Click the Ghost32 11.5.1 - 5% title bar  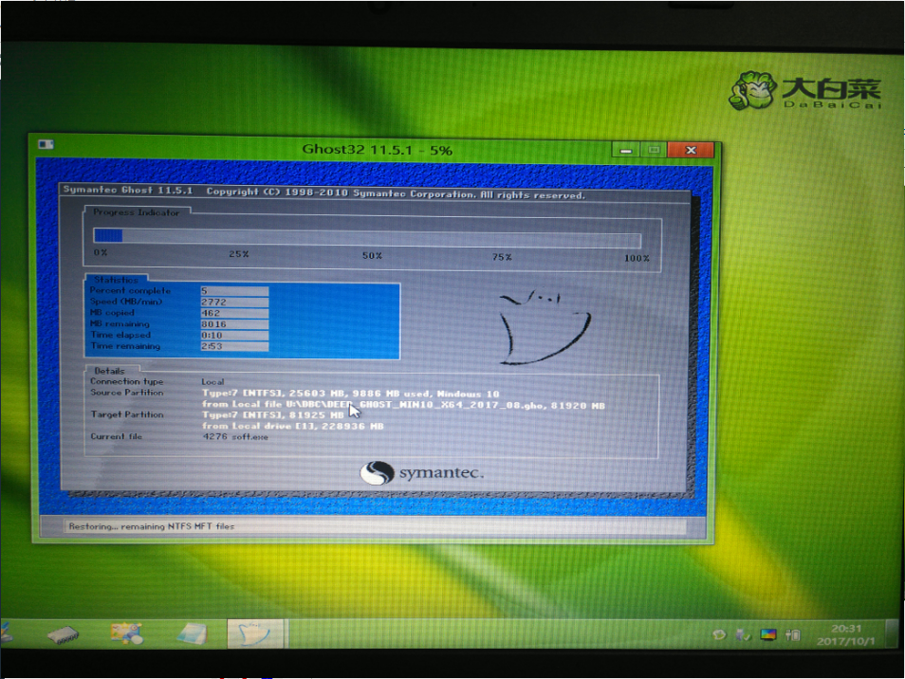click(x=377, y=150)
